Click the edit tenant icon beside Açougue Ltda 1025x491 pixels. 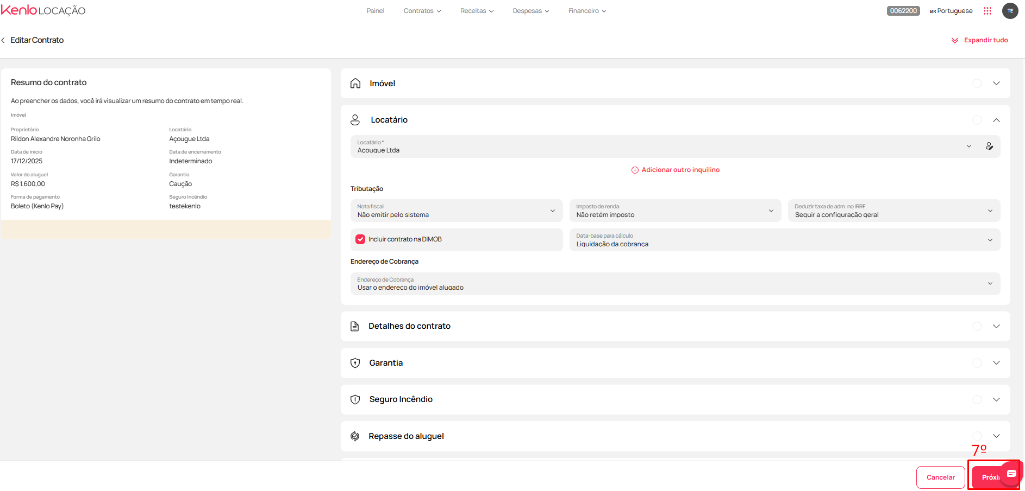coord(989,146)
